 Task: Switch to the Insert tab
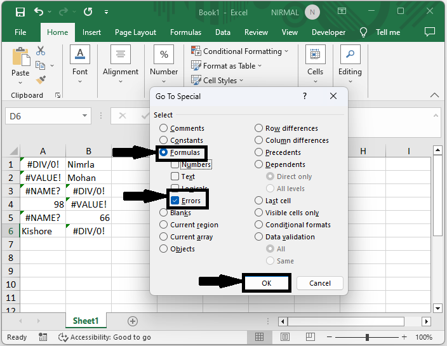coord(91,32)
